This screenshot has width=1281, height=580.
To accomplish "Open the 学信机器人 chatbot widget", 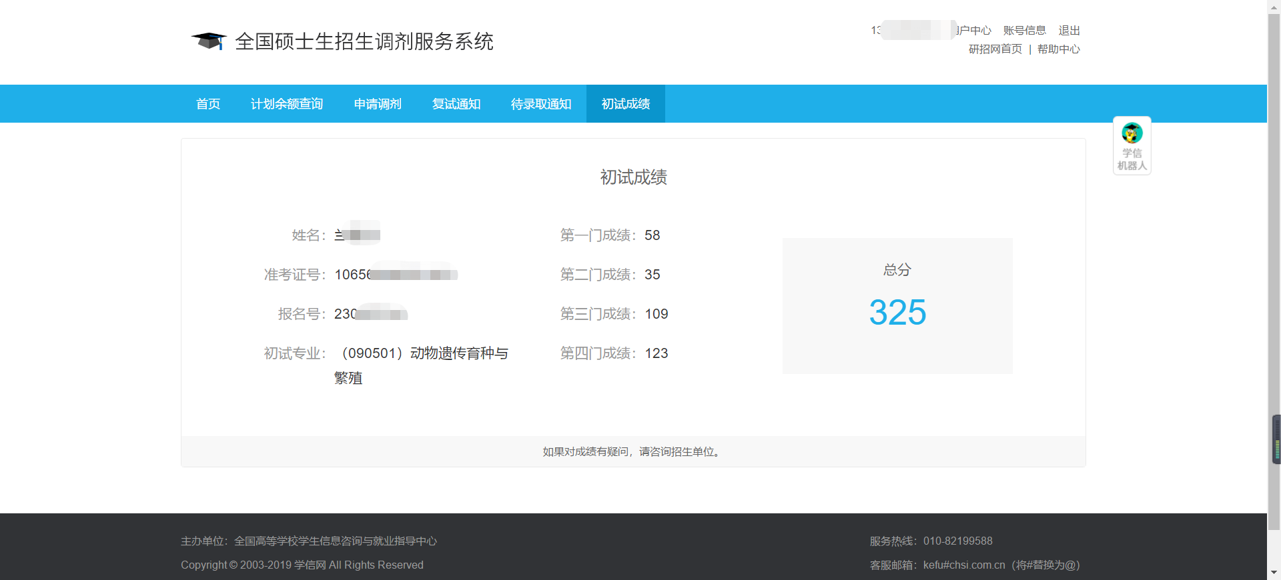I will tap(1132, 146).
